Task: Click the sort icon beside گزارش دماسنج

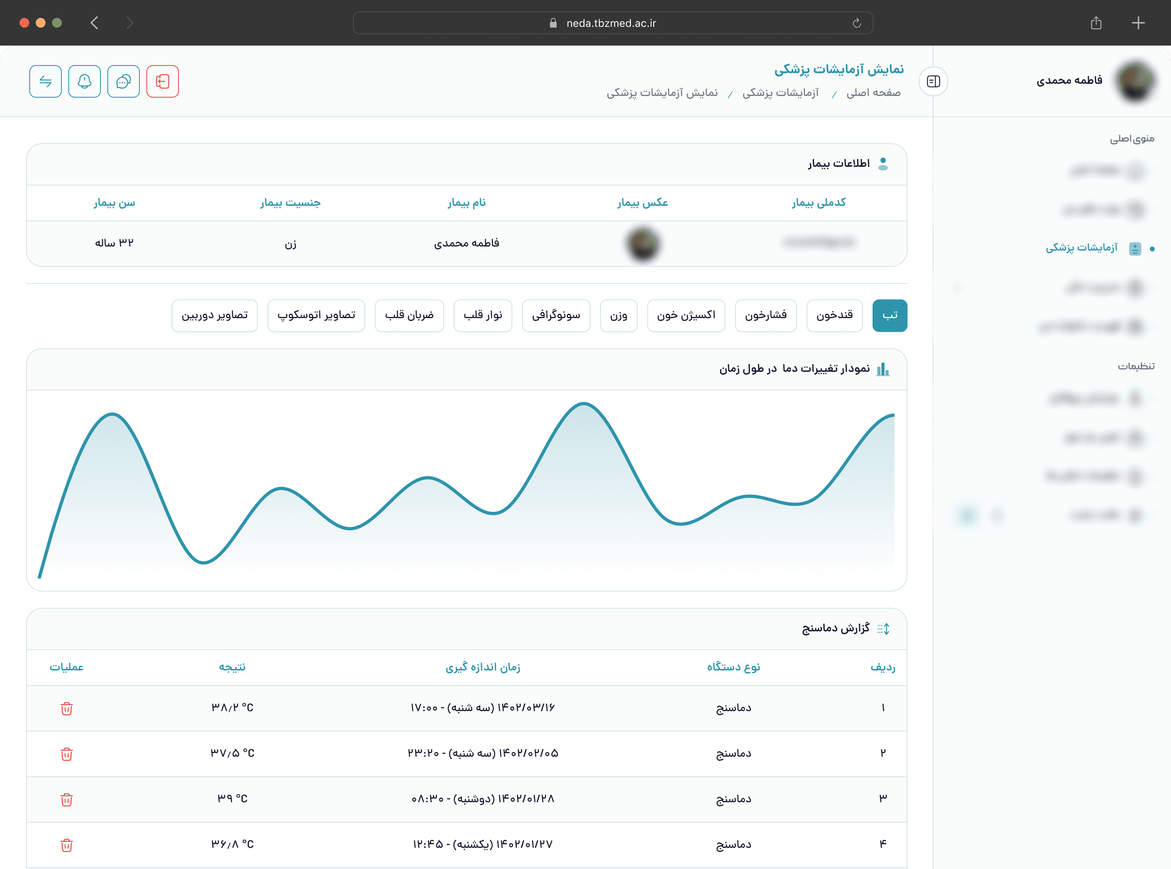Action: [883, 629]
